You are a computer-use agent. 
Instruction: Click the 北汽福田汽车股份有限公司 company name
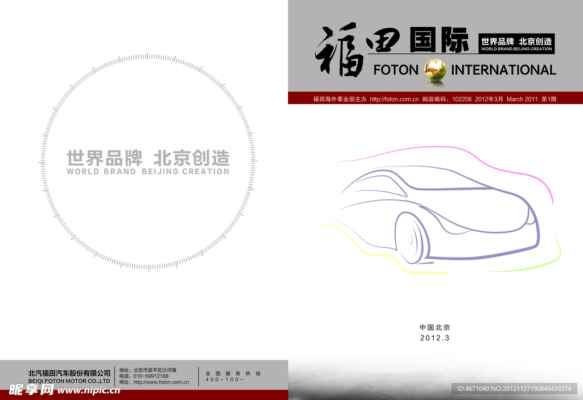(x=69, y=373)
